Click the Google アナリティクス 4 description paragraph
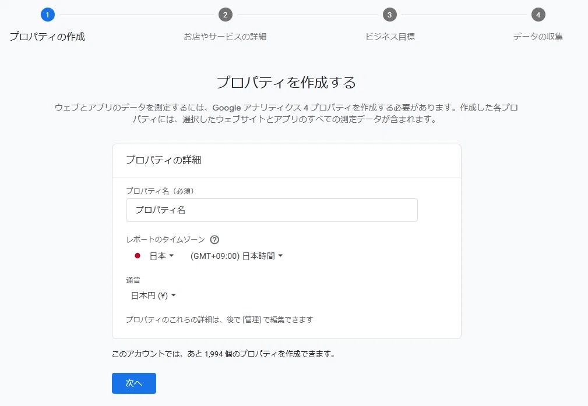The width and height of the screenshot is (588, 406). tap(286, 113)
